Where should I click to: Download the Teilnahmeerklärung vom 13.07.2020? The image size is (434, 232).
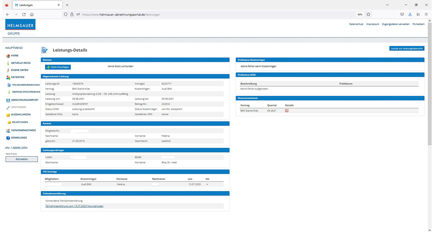pyautogui.click(x=74, y=206)
